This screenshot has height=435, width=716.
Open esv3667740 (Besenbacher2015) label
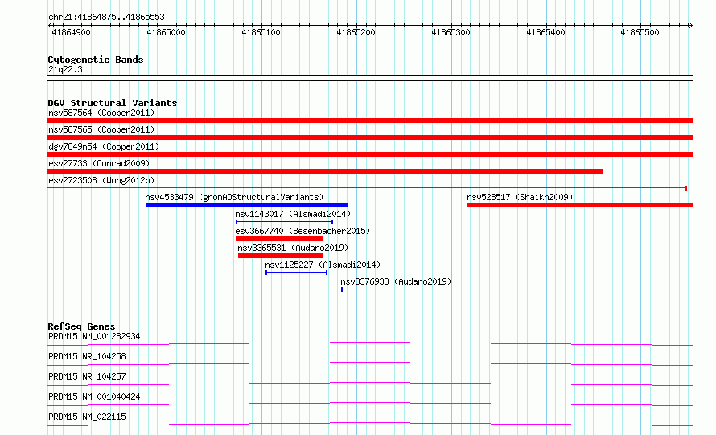click(x=302, y=231)
